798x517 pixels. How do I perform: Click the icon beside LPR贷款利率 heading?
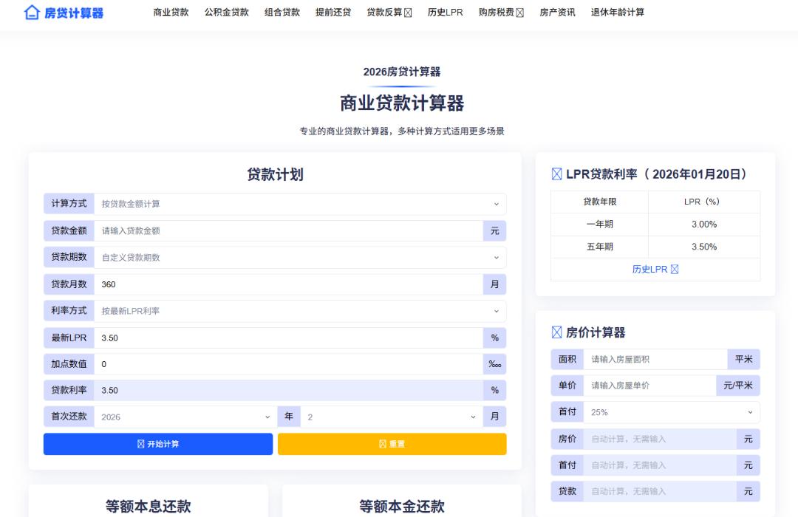(x=557, y=174)
